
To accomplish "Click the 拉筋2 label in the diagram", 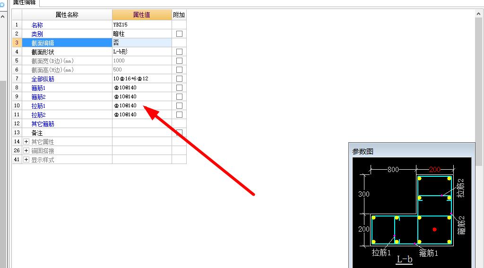I will pos(460,188).
